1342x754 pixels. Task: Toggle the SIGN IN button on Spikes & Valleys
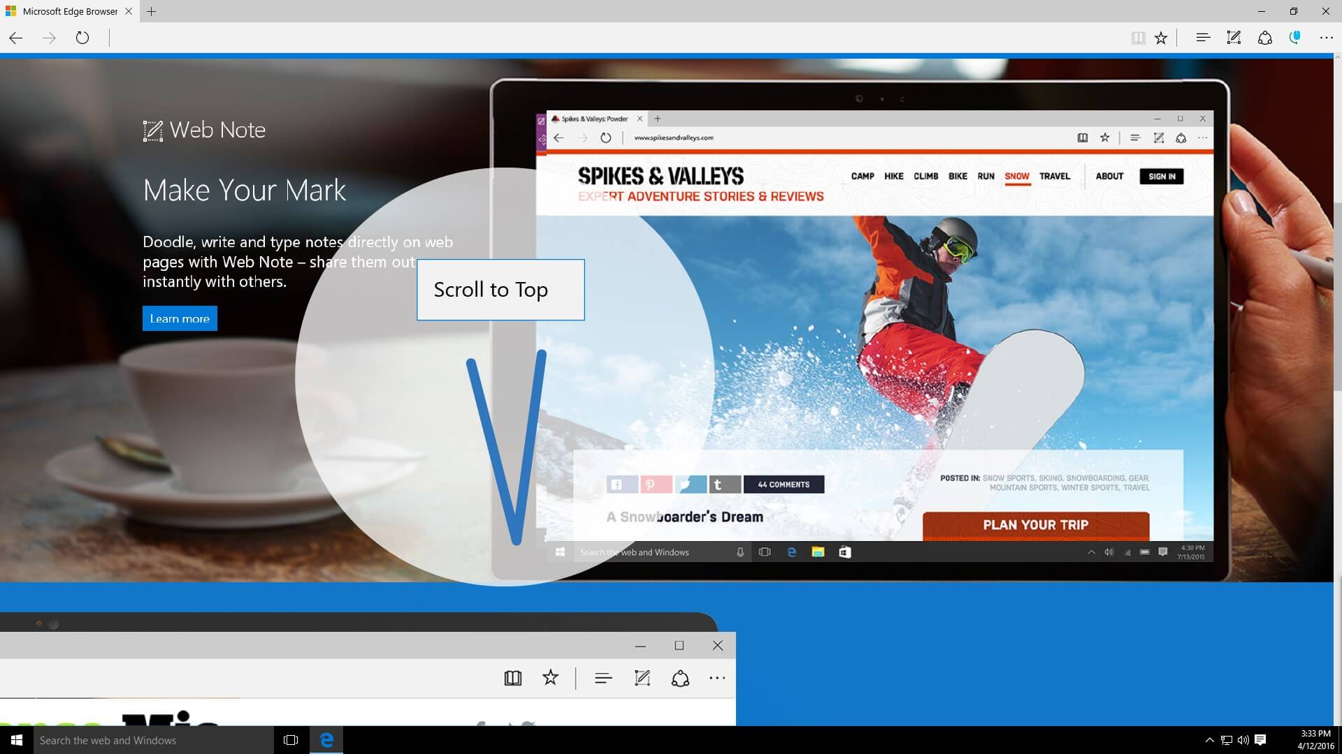point(1160,176)
